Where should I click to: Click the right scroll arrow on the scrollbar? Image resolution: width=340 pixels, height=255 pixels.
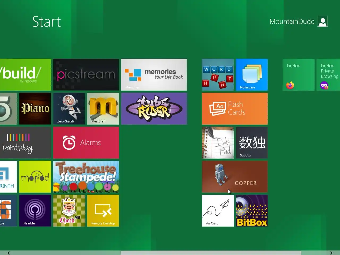pos(331,253)
